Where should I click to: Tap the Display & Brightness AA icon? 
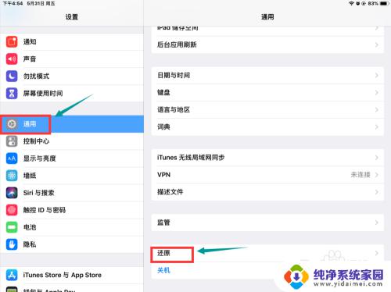12,158
